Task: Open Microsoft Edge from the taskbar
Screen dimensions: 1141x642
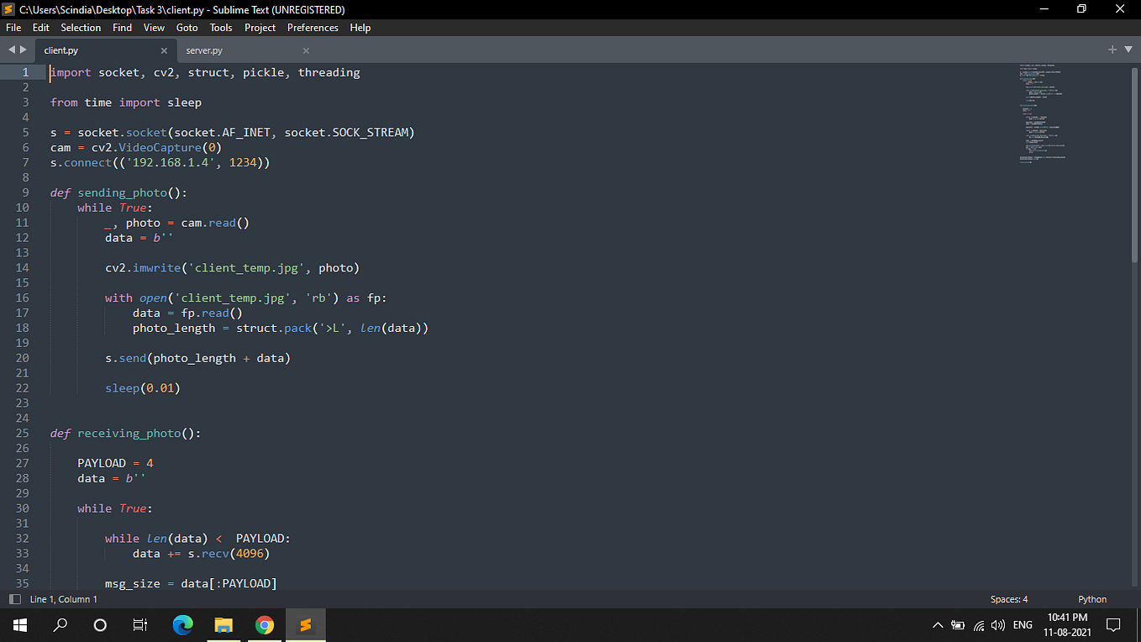Action: pos(182,625)
